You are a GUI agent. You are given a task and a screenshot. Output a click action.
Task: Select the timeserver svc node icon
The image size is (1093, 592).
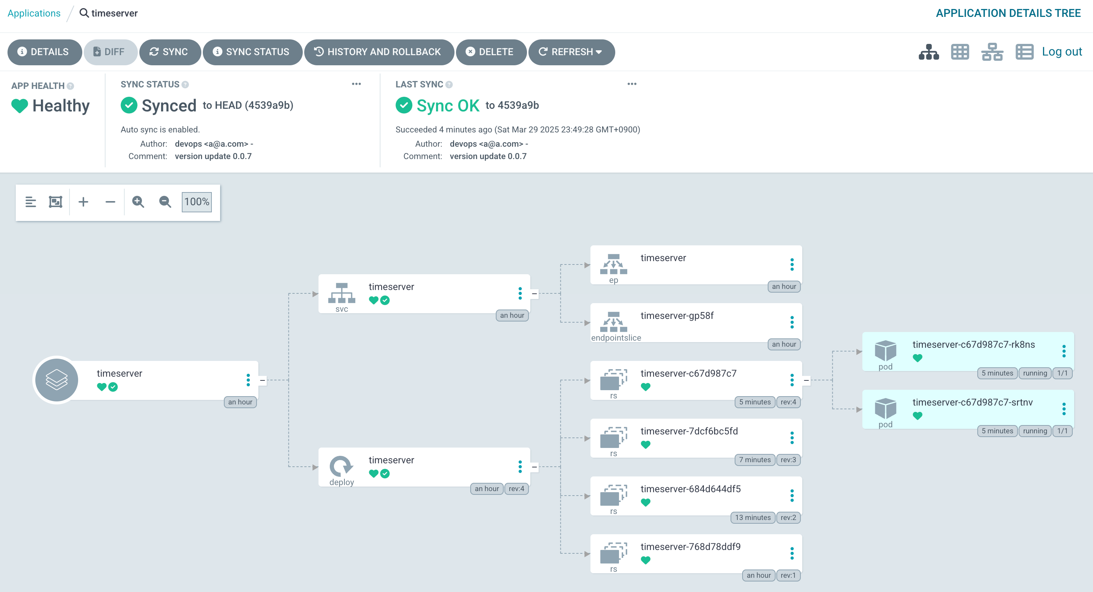[x=341, y=293]
